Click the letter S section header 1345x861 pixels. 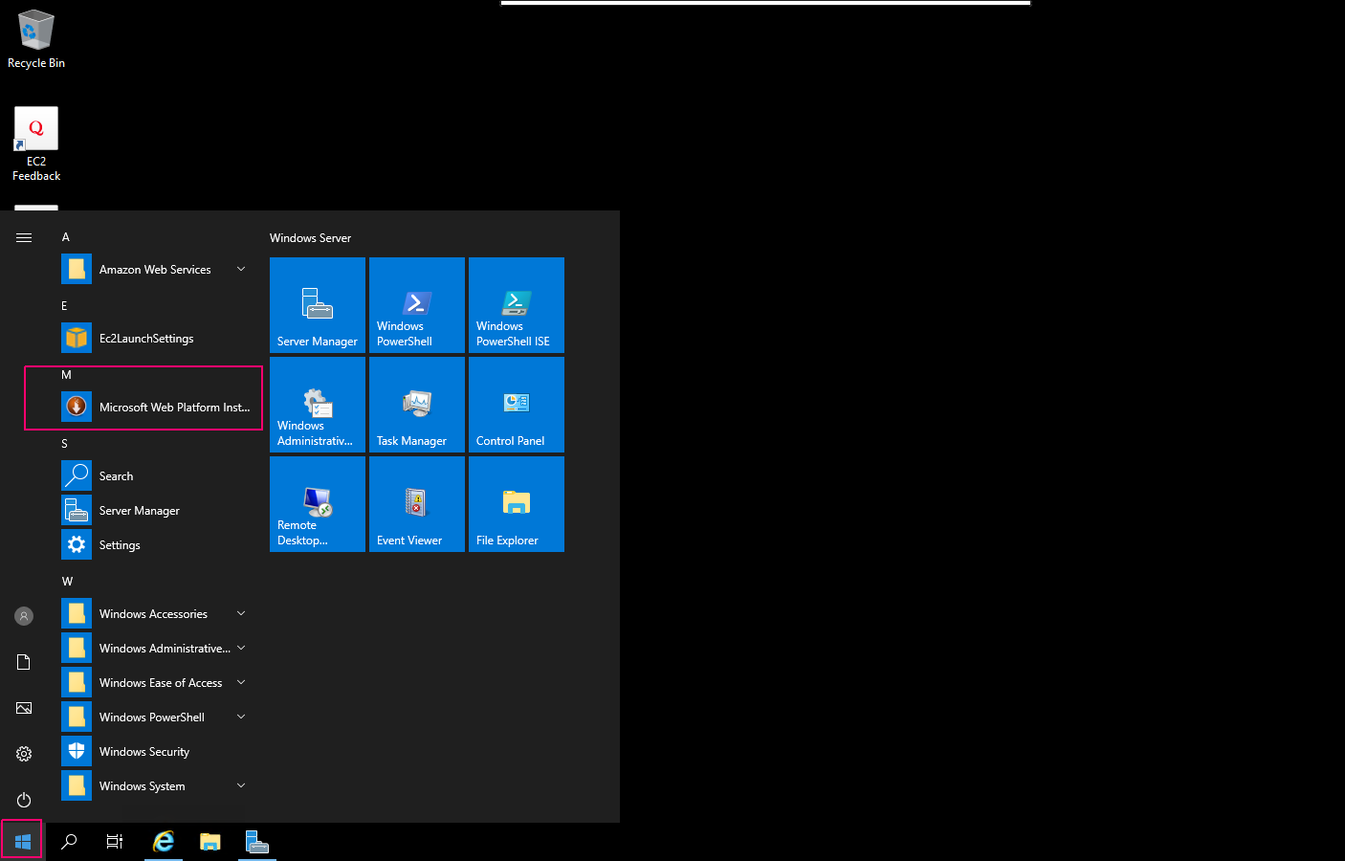pyautogui.click(x=64, y=444)
